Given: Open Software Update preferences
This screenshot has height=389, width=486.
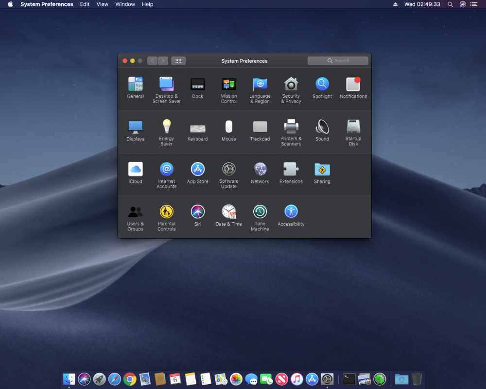Looking at the screenshot, I should pyautogui.click(x=229, y=175).
